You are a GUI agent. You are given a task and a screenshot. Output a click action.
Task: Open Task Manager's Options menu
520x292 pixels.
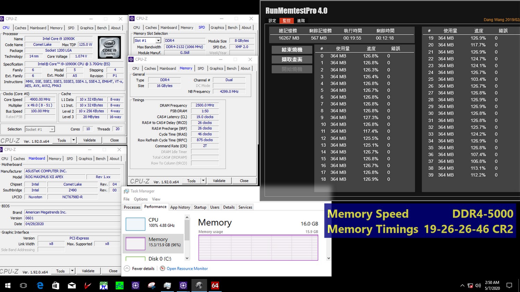141,199
